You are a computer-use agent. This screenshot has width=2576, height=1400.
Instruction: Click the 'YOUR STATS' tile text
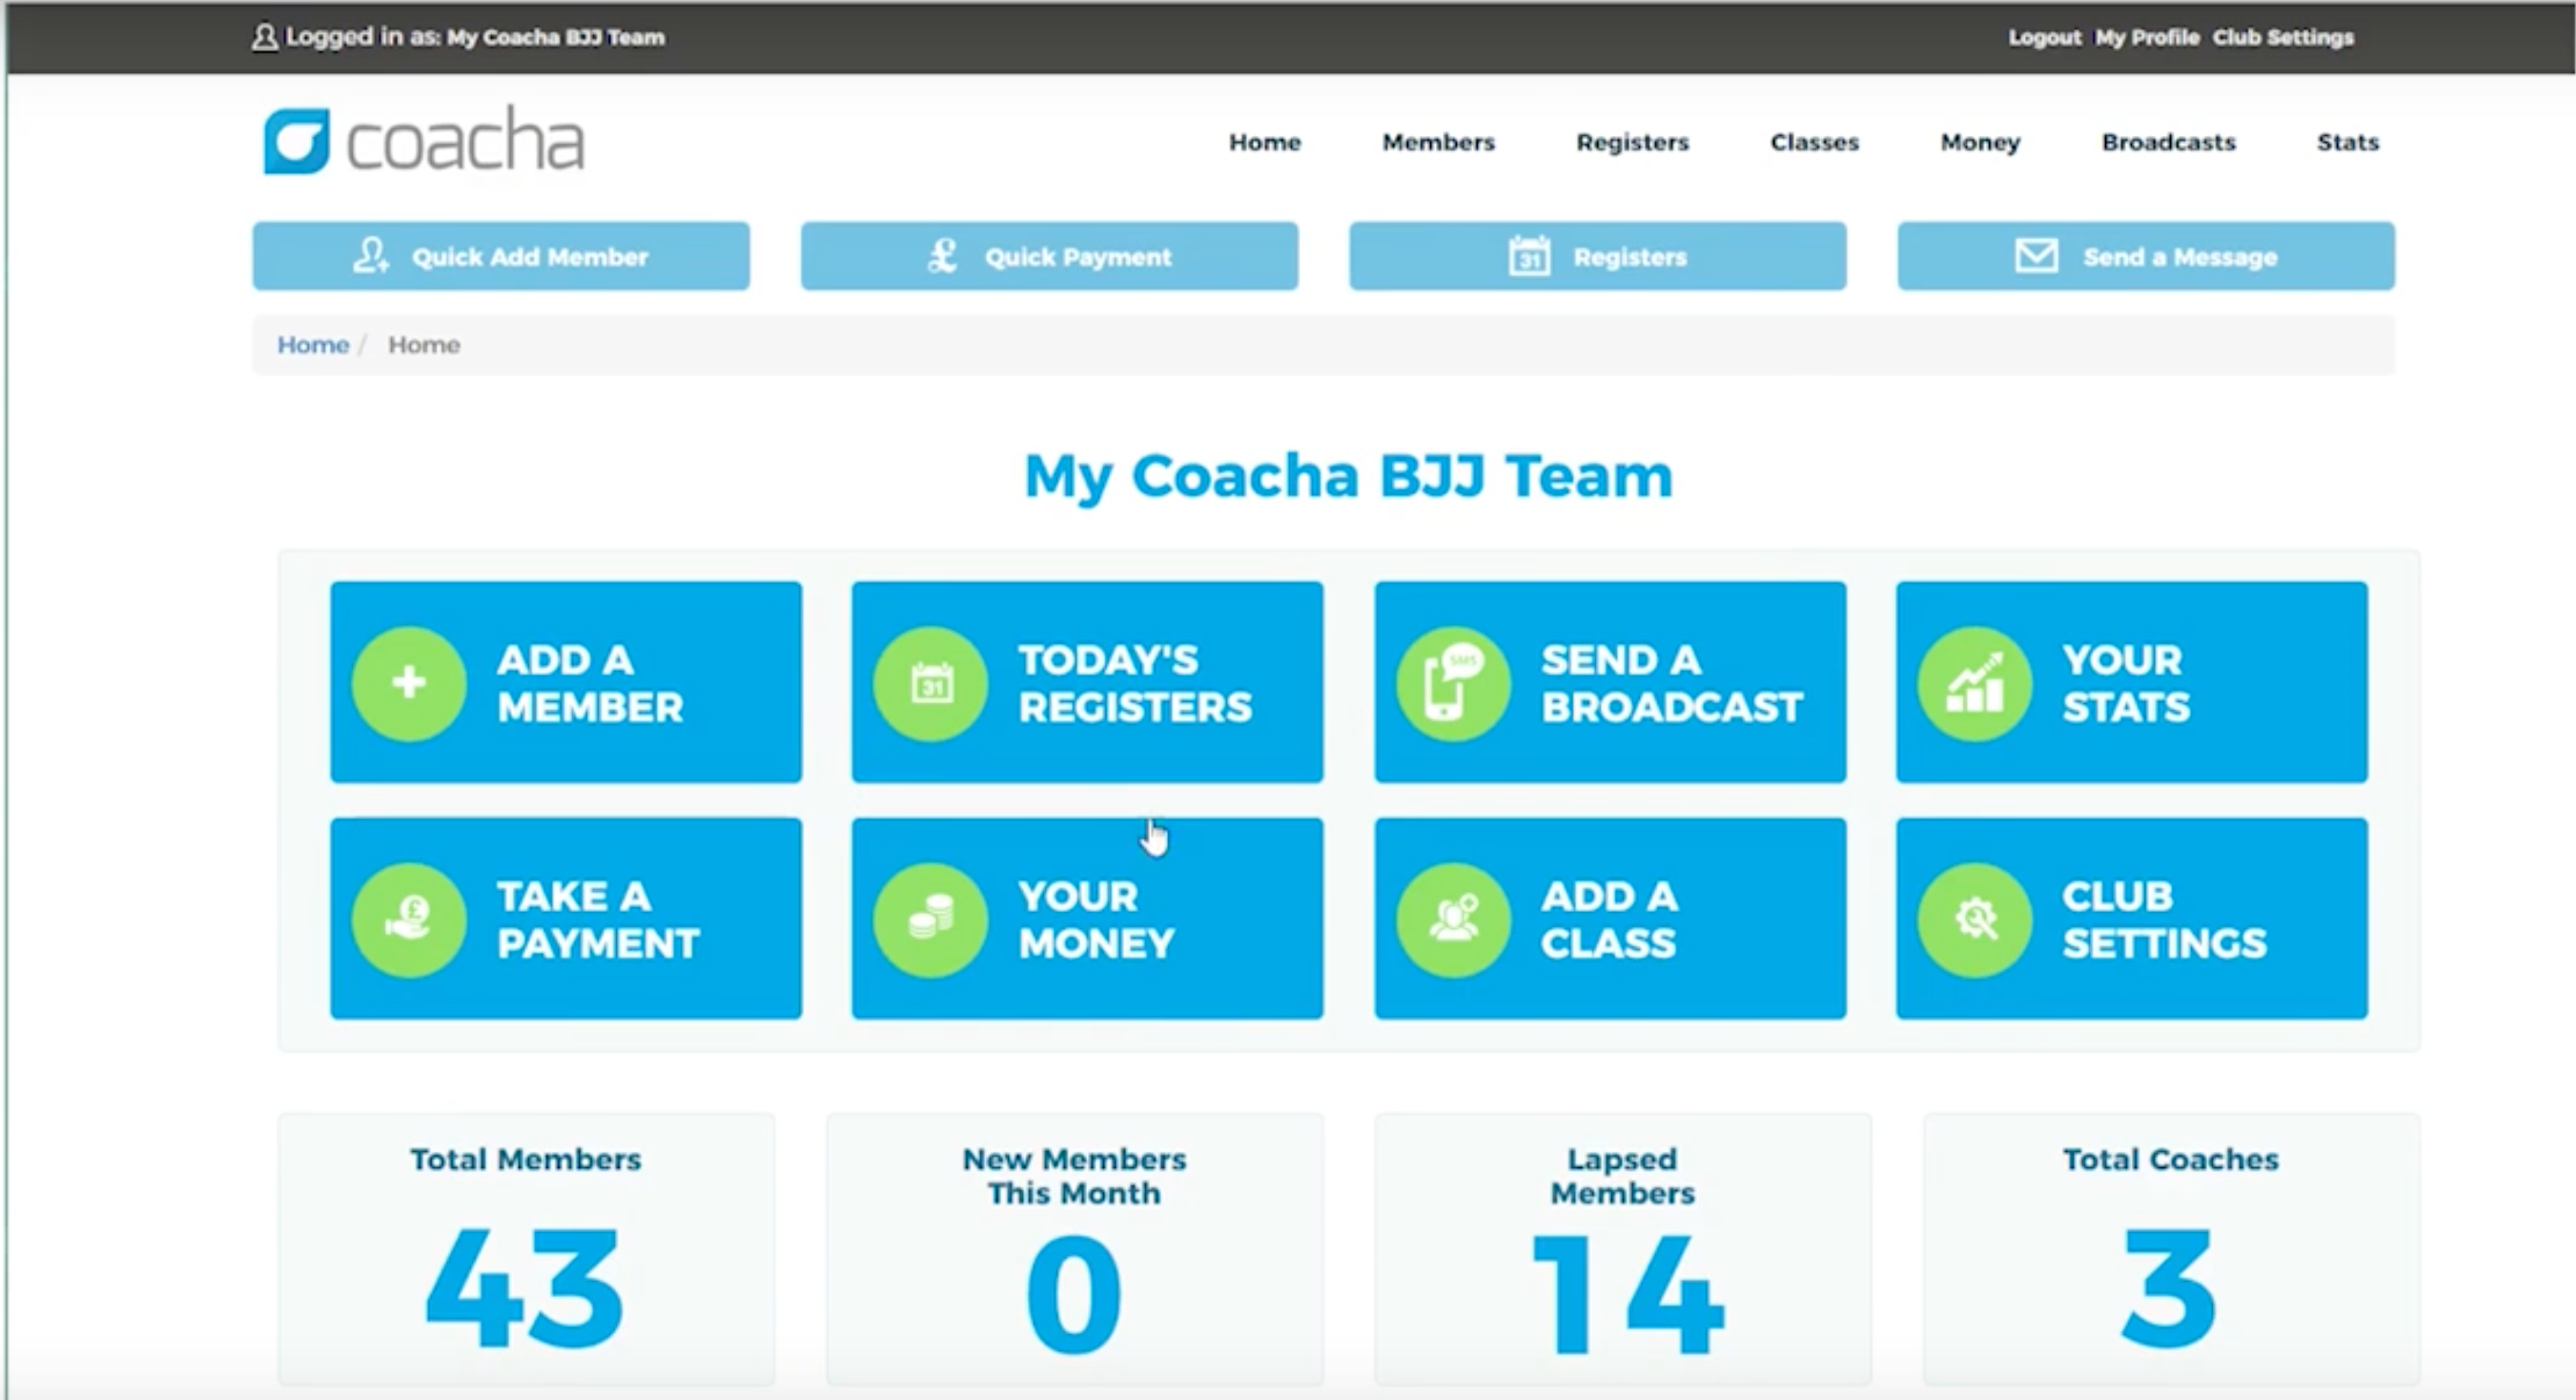[x=2126, y=684]
